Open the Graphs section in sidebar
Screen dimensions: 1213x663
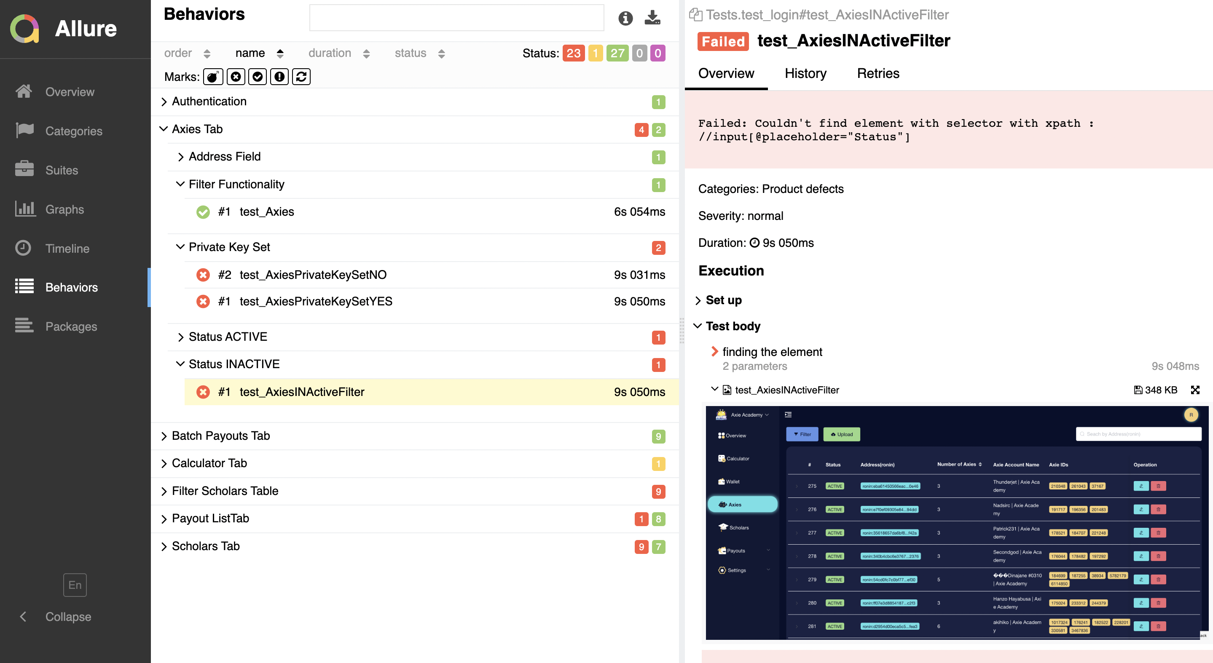64,209
